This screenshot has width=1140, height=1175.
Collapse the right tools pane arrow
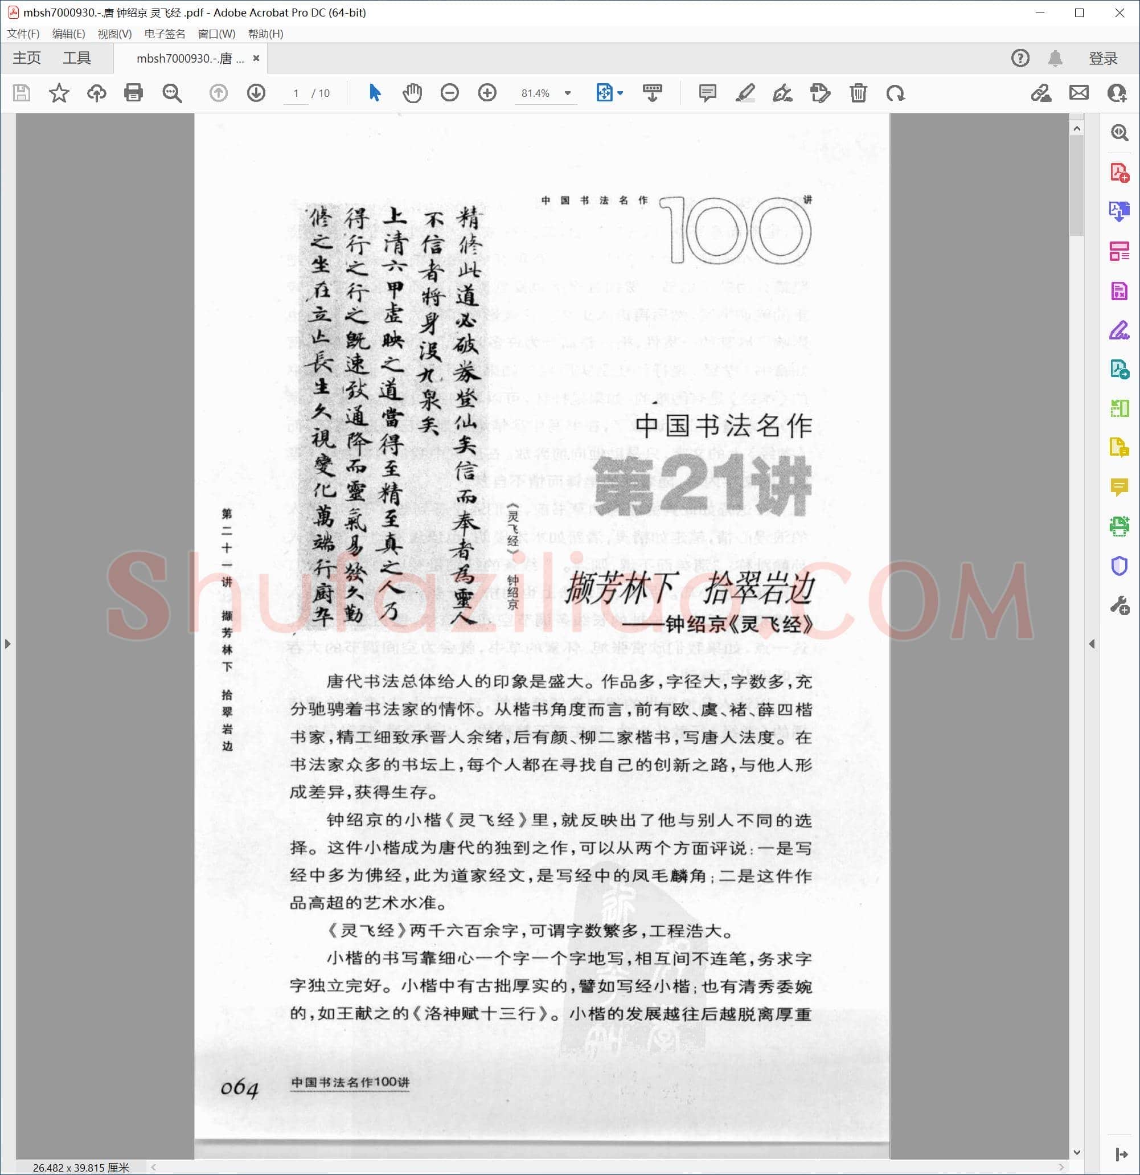(x=1092, y=644)
